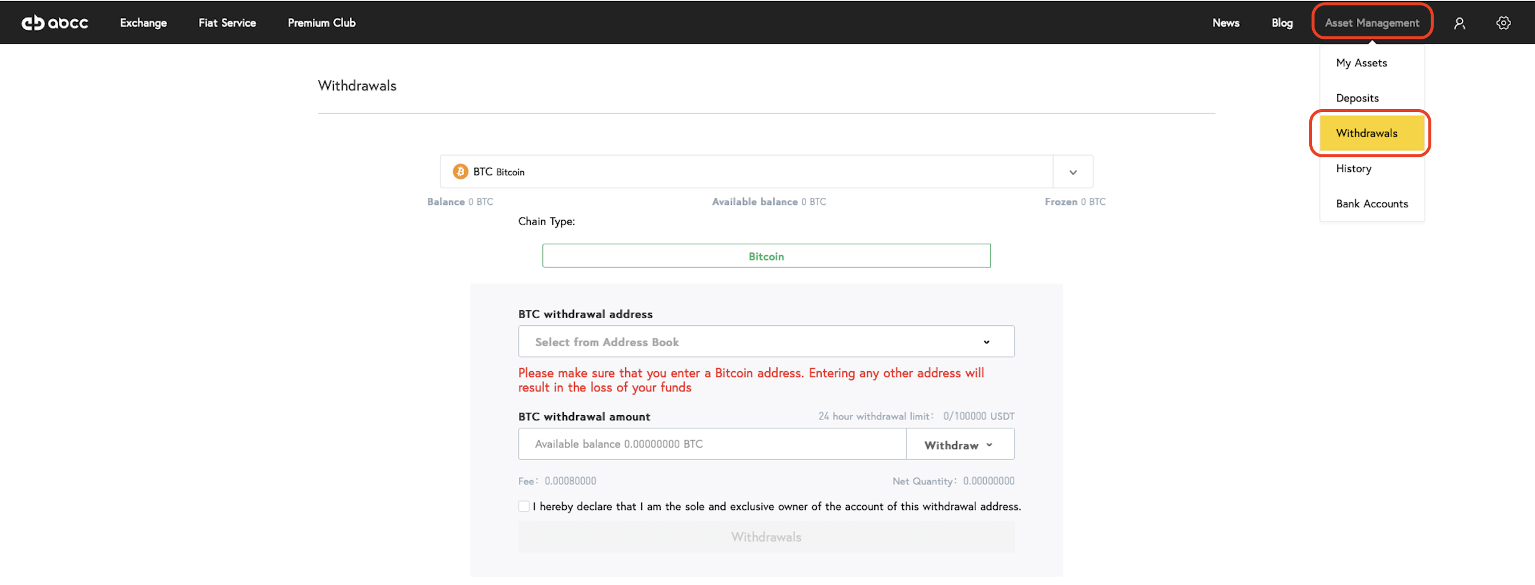Open the Select from Address Book dropdown
This screenshot has width=1535, height=585.
point(766,341)
